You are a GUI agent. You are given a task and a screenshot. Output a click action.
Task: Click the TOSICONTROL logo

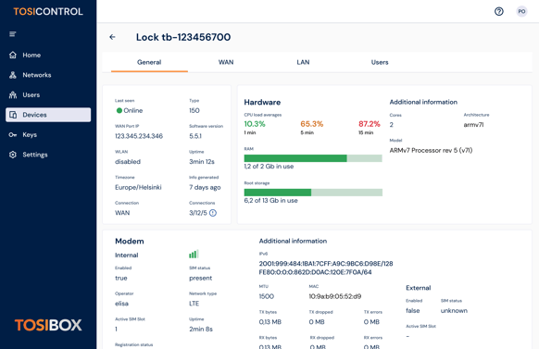pyautogui.click(x=48, y=12)
